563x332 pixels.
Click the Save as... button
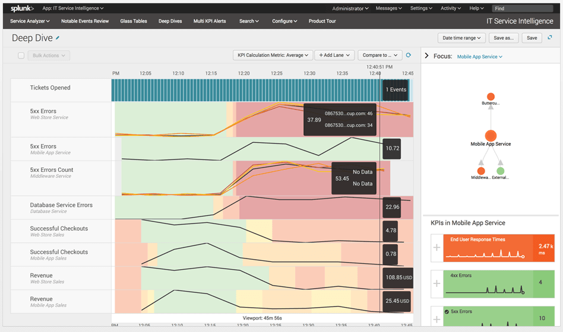pos(504,38)
